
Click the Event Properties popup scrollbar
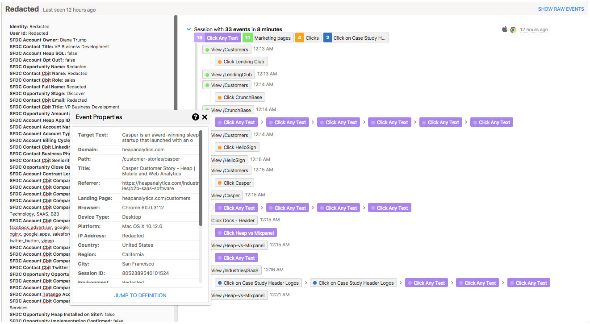pyautogui.click(x=201, y=178)
